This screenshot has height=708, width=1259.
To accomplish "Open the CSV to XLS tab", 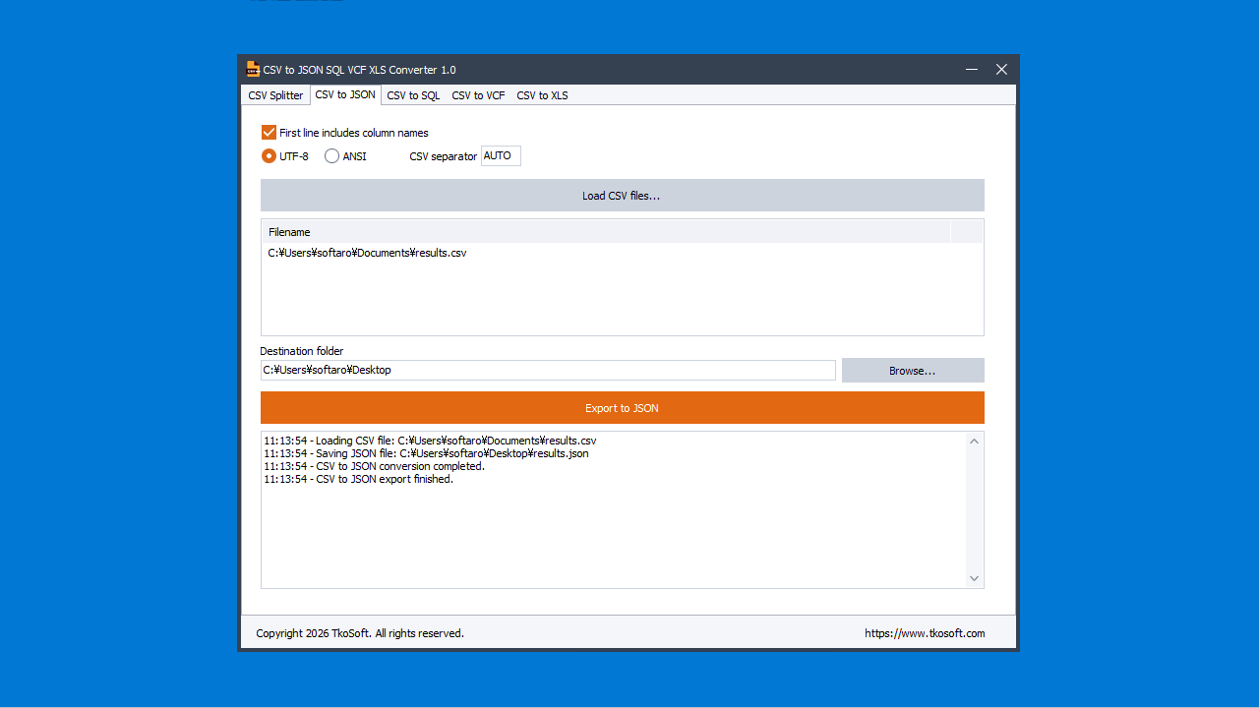I will click(x=542, y=95).
